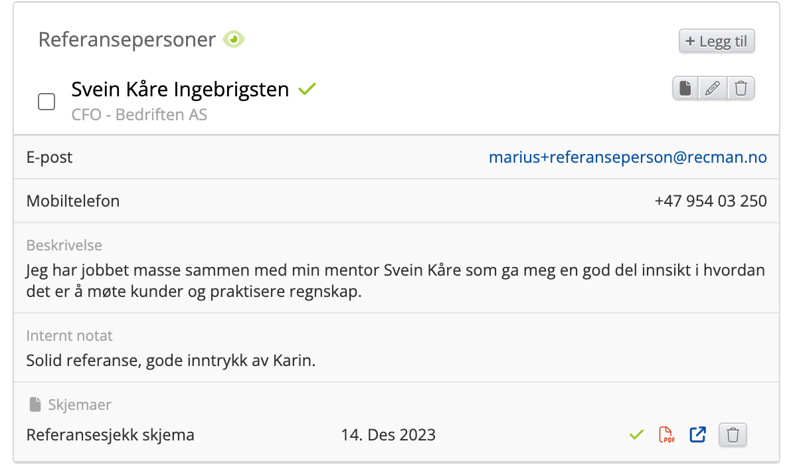Download the Referansesjekk skjema as PDF

[666, 435]
